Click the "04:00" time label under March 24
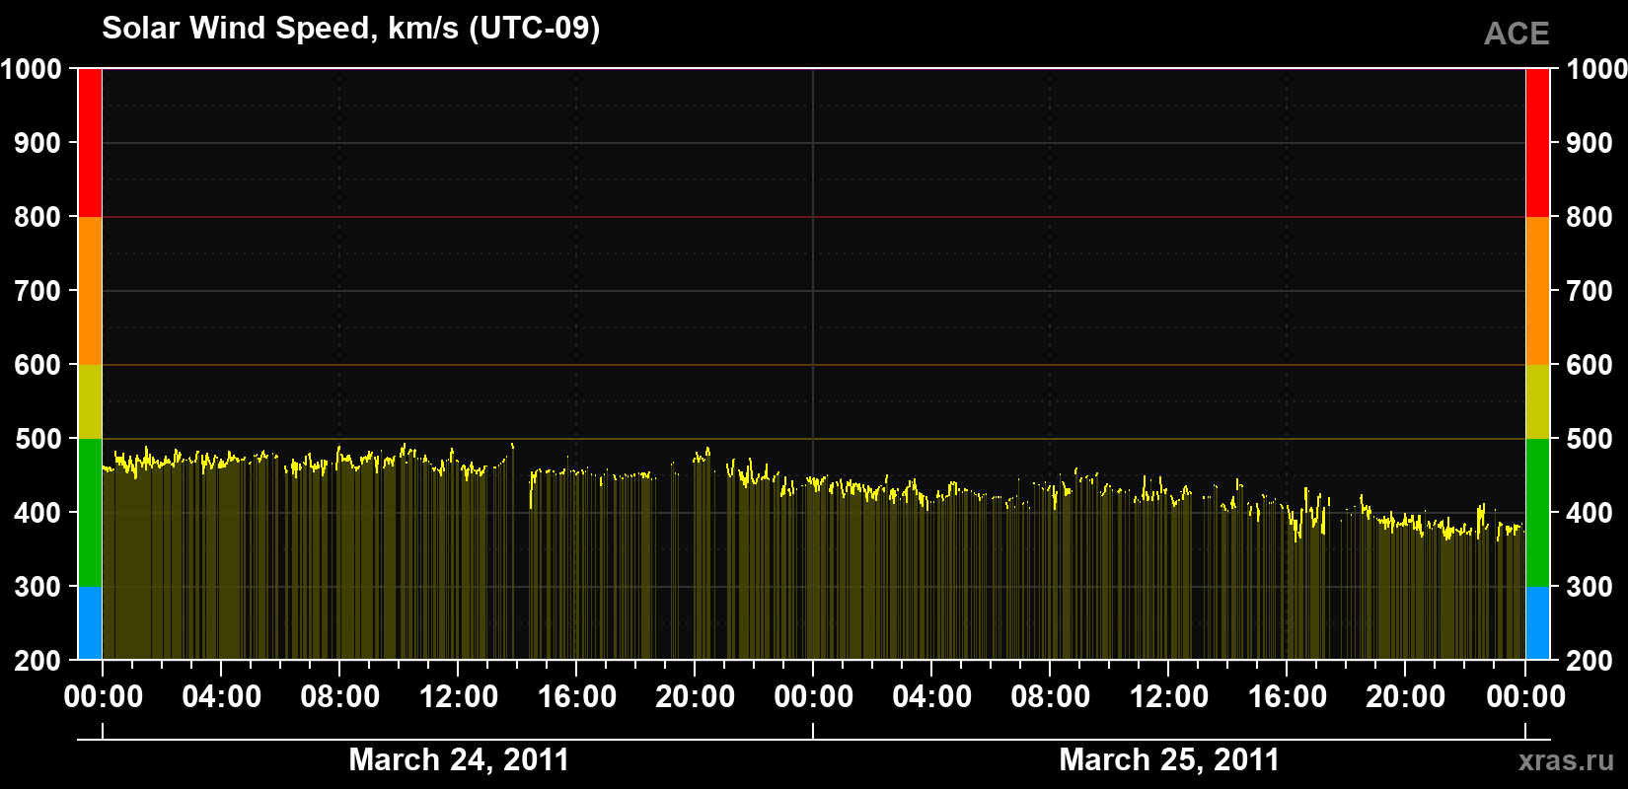 click(222, 697)
